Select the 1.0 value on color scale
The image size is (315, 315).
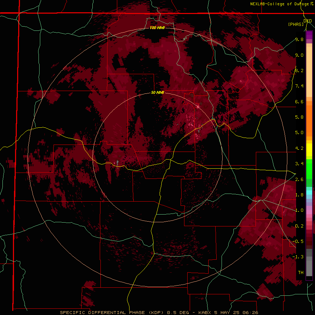pos(299,210)
